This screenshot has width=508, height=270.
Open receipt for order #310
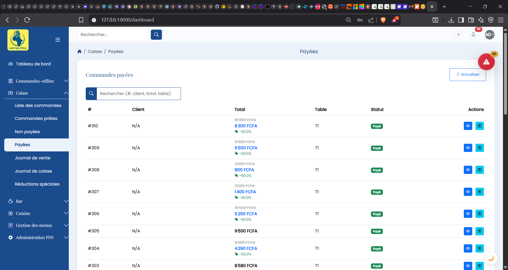(480, 126)
